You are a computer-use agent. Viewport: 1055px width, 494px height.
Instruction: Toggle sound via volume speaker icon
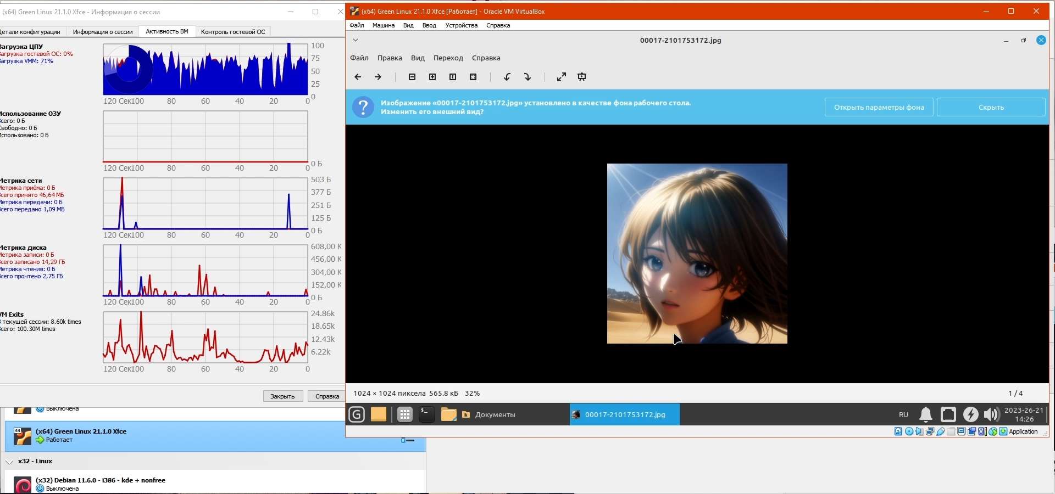(991, 414)
